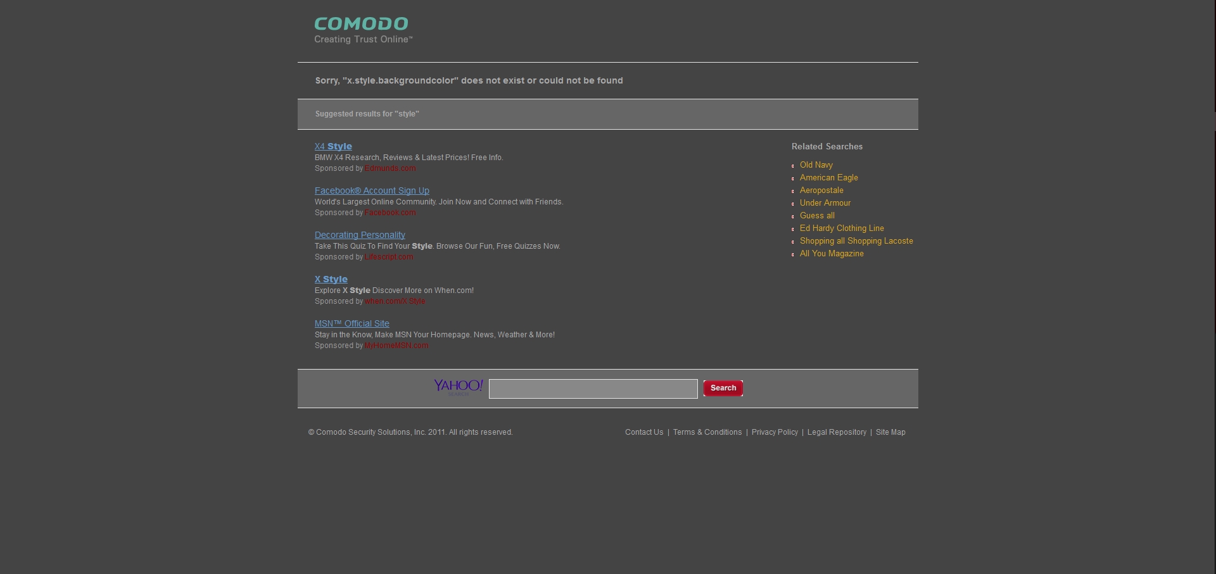
Task: Open Contact Us footer link
Action: click(644, 432)
